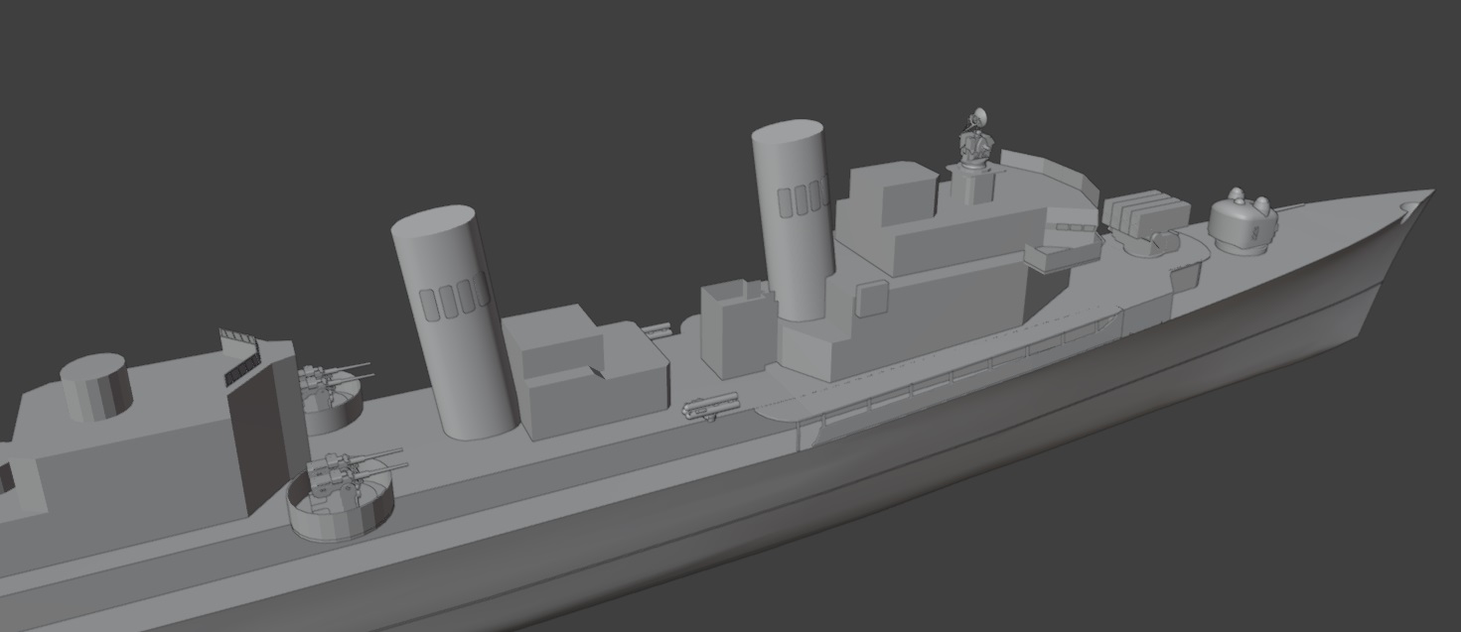Select the aft smokestack cylinder
Image resolution: width=1461 pixels, height=632 pixels.
point(453,321)
